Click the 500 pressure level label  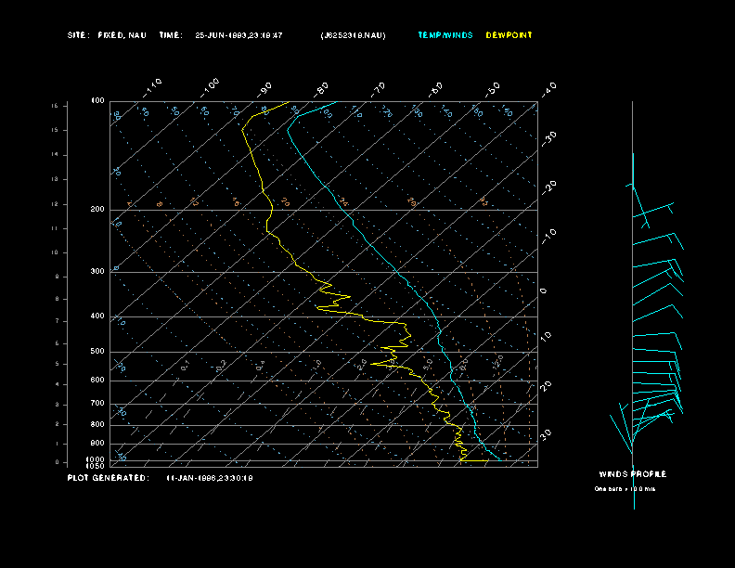click(97, 351)
